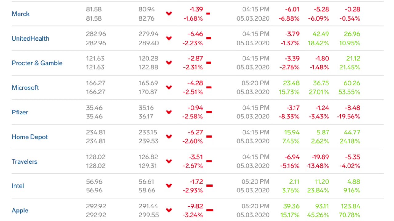Click the red down chevron in Apple row
The width and height of the screenshot is (394, 221).
pyautogui.click(x=169, y=210)
